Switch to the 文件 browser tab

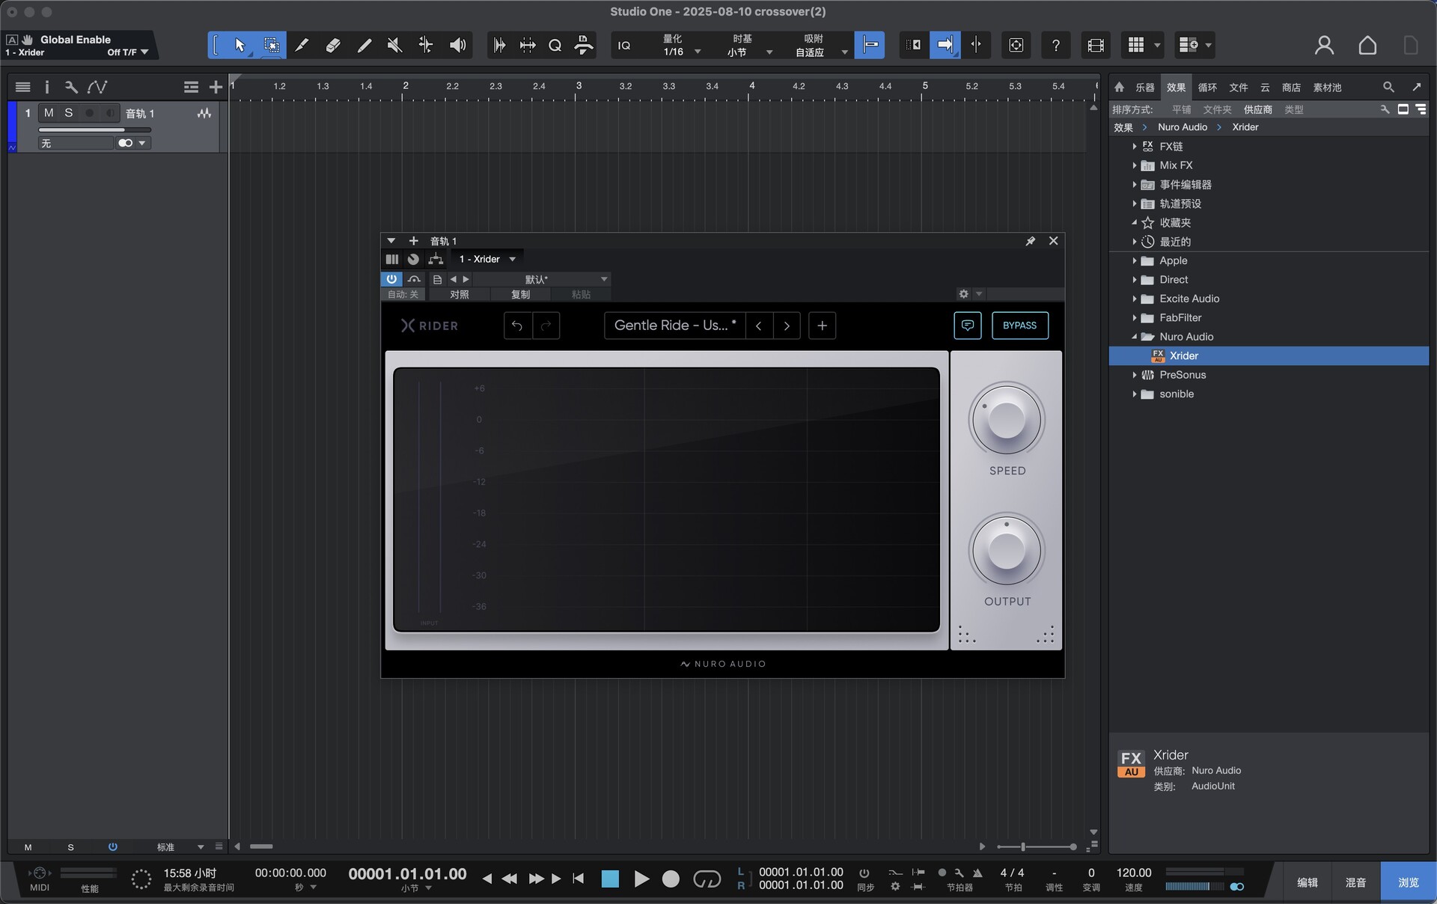1239,88
